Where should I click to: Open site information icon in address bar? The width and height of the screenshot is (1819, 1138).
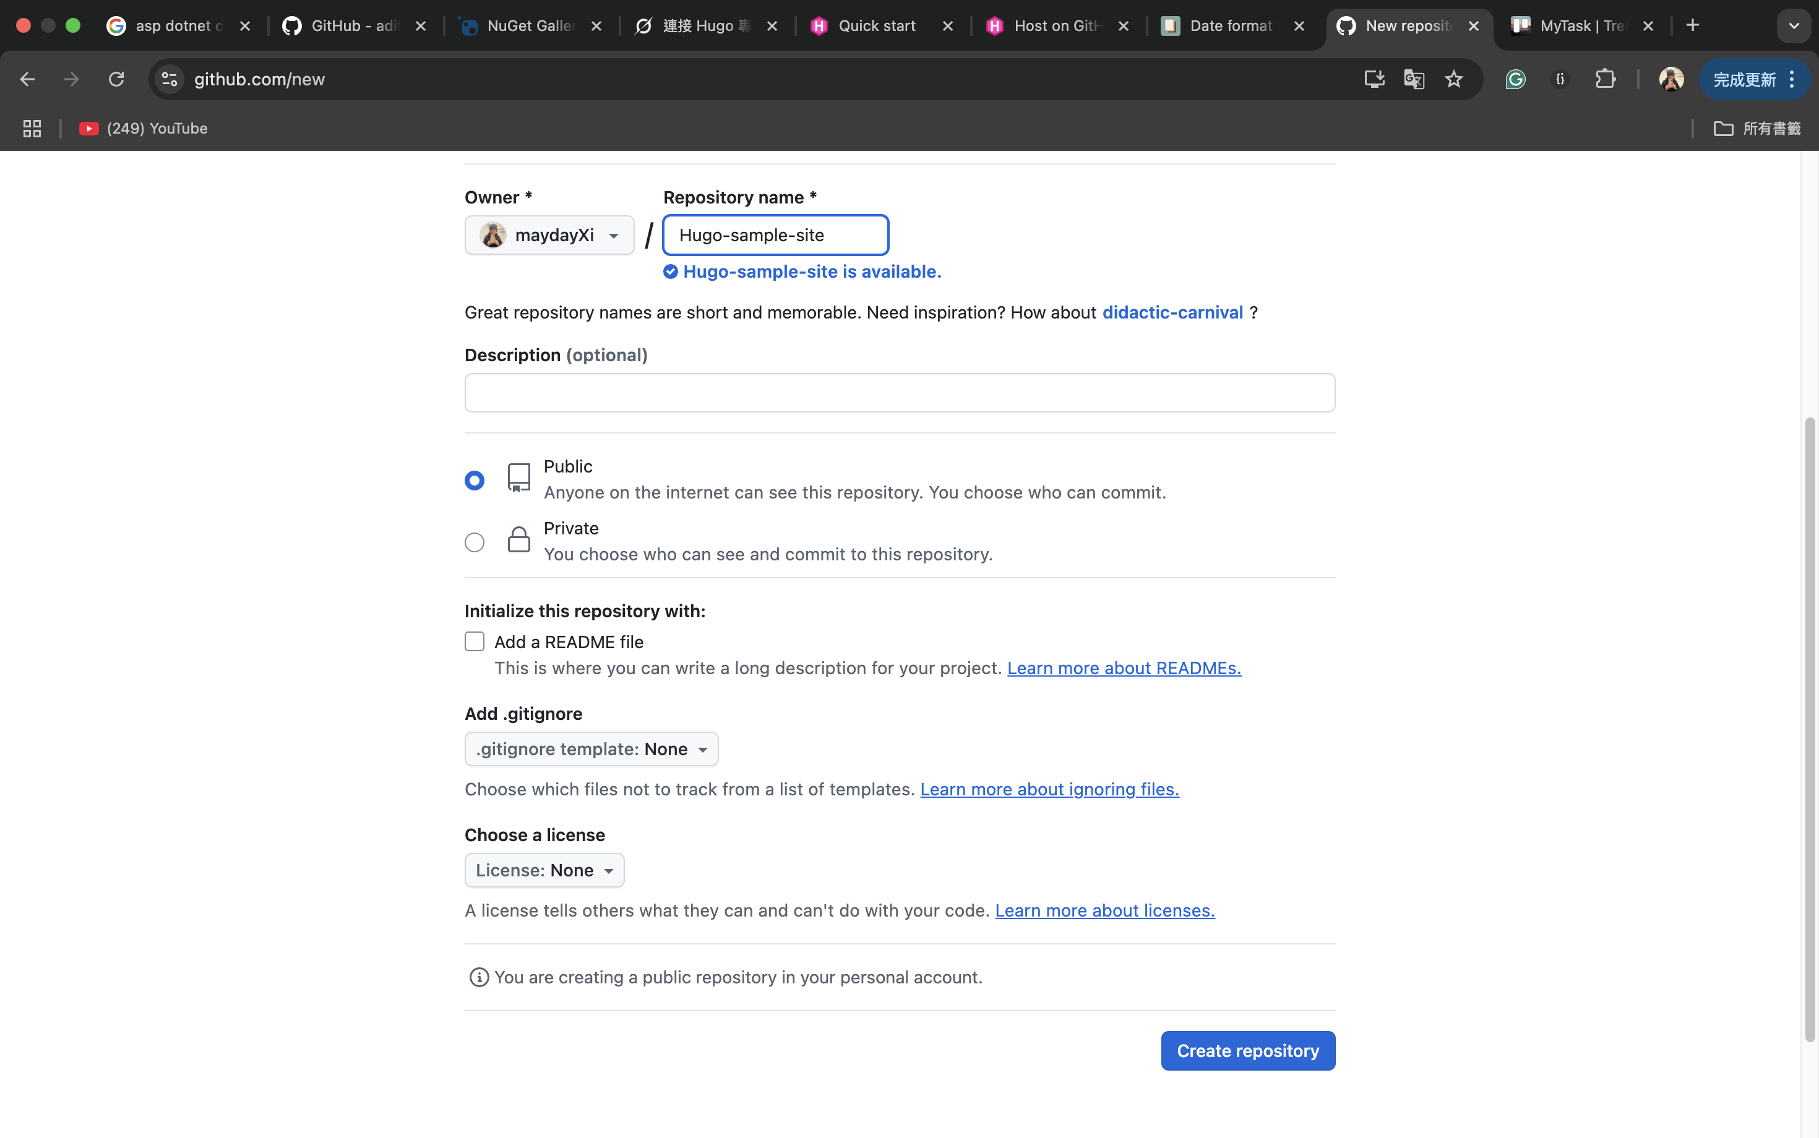(170, 79)
